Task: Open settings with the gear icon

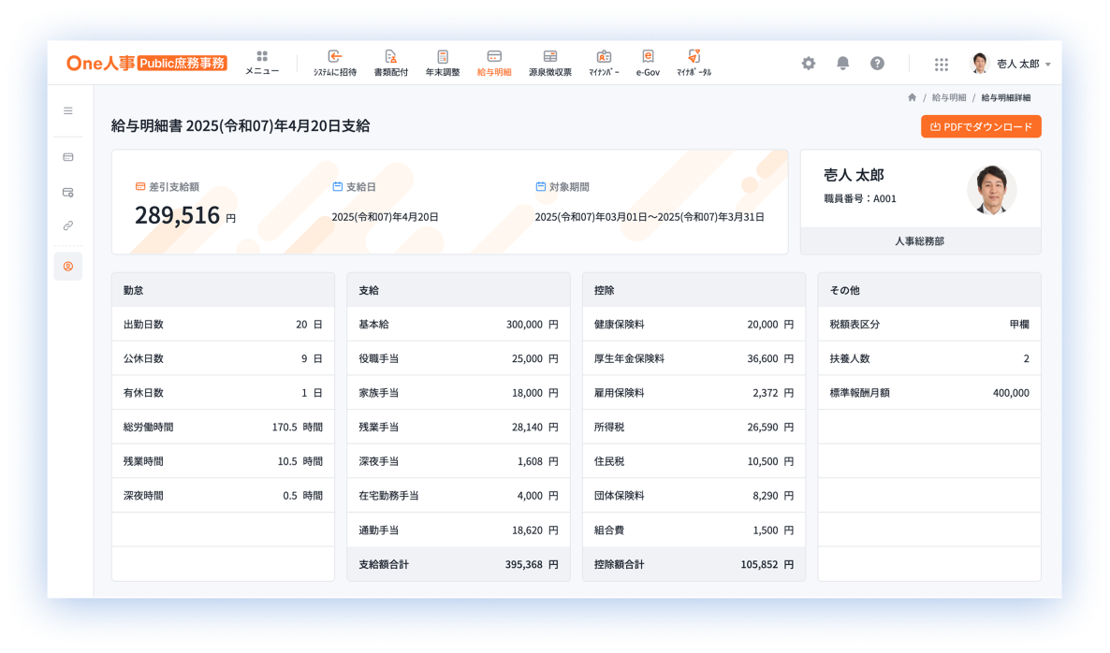Action: pyautogui.click(x=809, y=63)
